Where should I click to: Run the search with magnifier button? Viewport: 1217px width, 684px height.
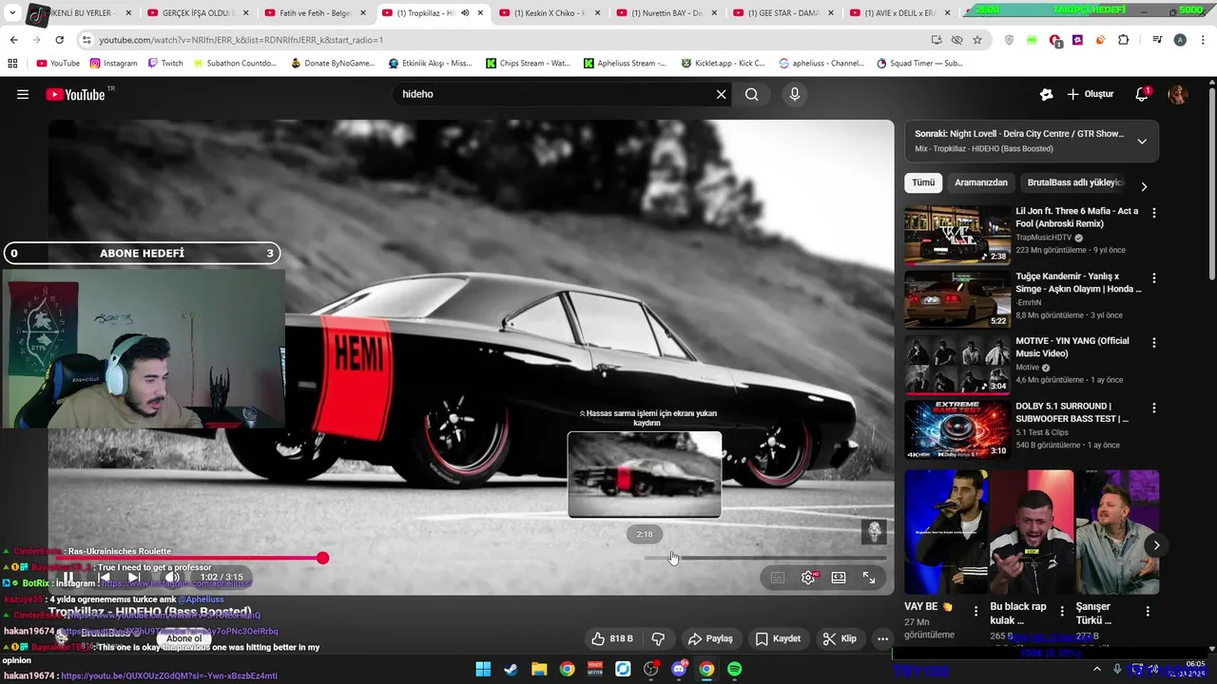(752, 94)
